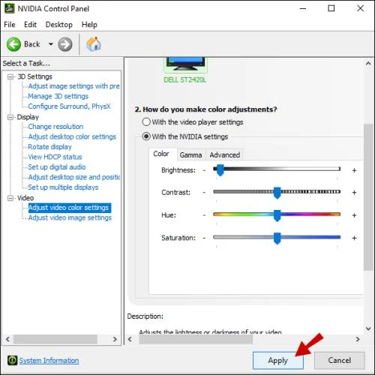
Task: Decrease Brightness with the minus button
Action: coord(204,170)
